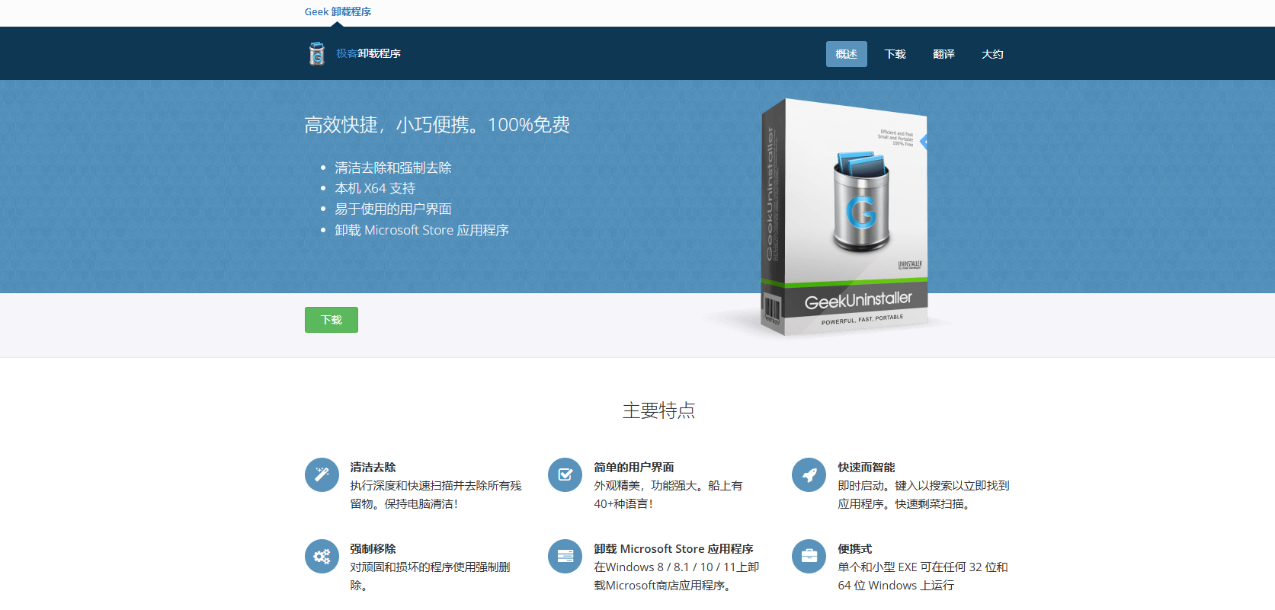
Task: Click the 清洁去除 feature heading
Action: click(x=373, y=467)
